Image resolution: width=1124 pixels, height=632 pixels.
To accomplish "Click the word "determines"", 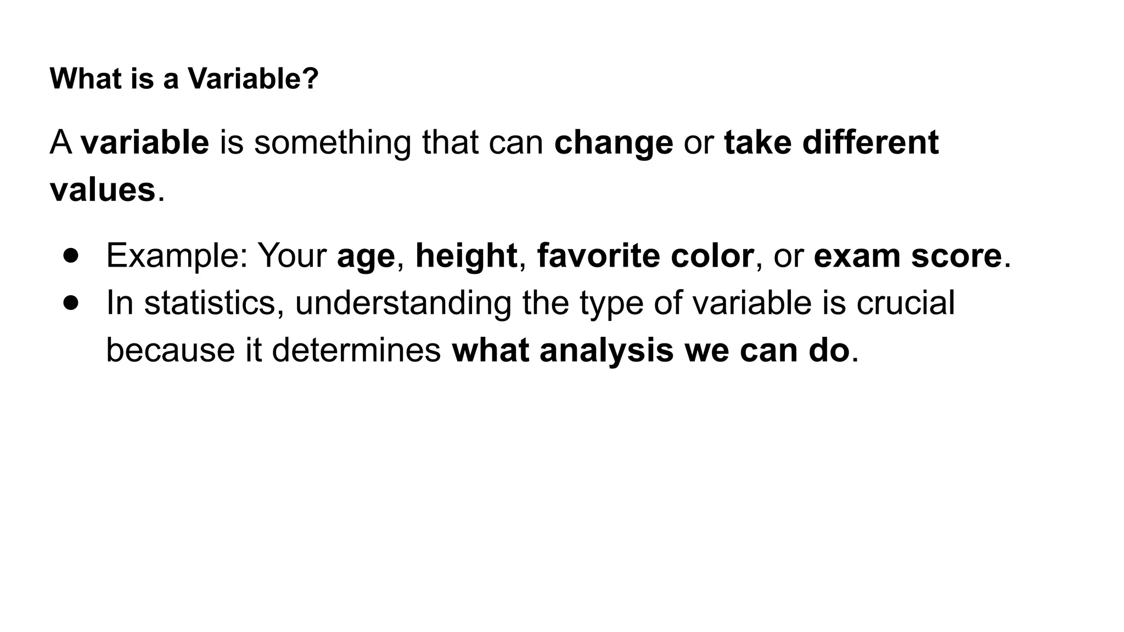I will click(x=356, y=350).
